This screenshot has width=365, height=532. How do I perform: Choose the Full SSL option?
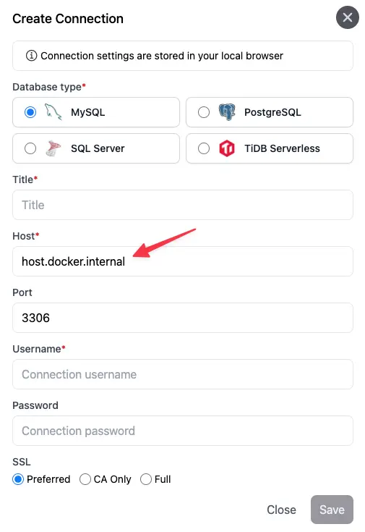pos(146,479)
